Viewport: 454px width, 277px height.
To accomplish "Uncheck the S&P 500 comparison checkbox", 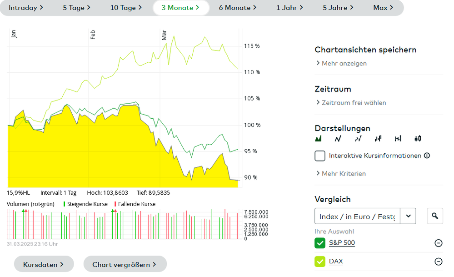I will pos(320,243).
